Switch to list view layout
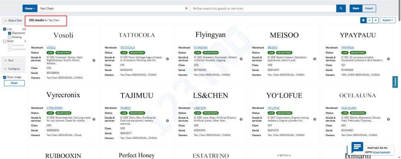The image size is (401, 159). pos(369,20)
